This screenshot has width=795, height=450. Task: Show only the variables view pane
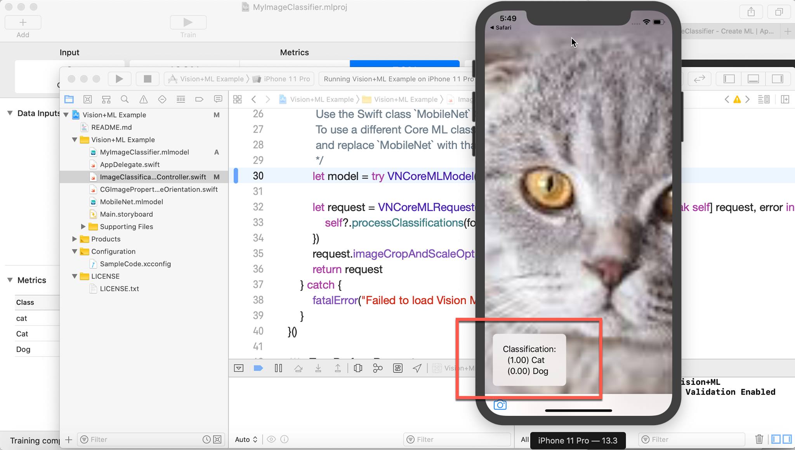tap(776, 439)
